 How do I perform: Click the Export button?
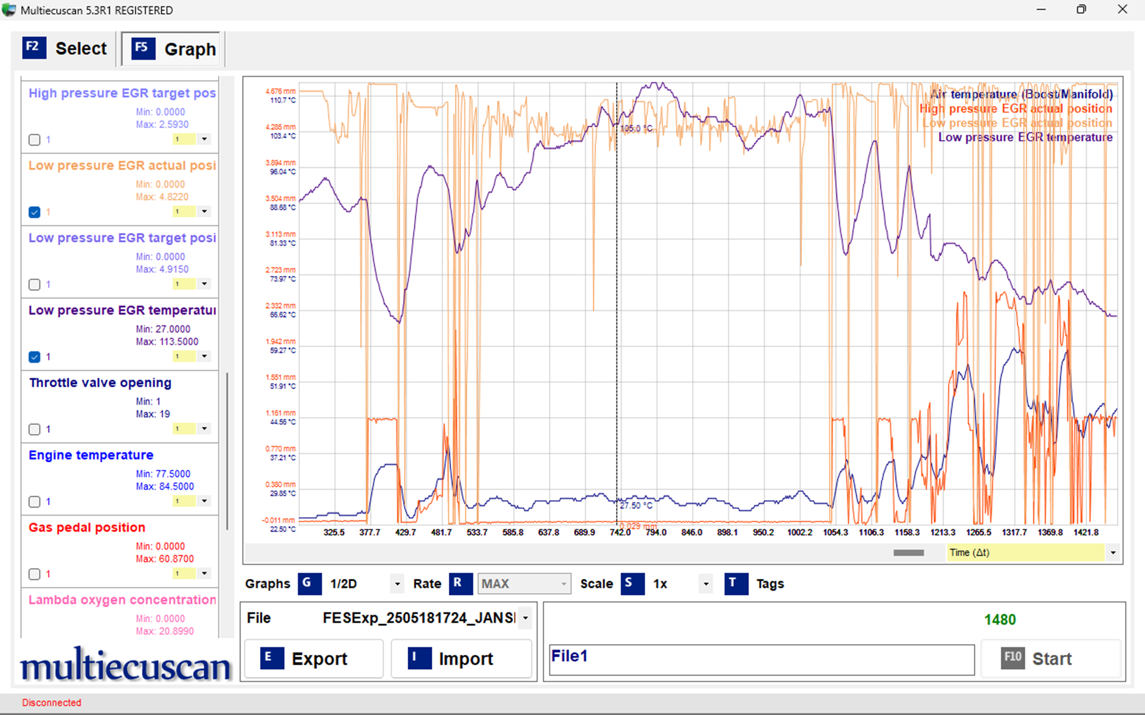tap(314, 658)
